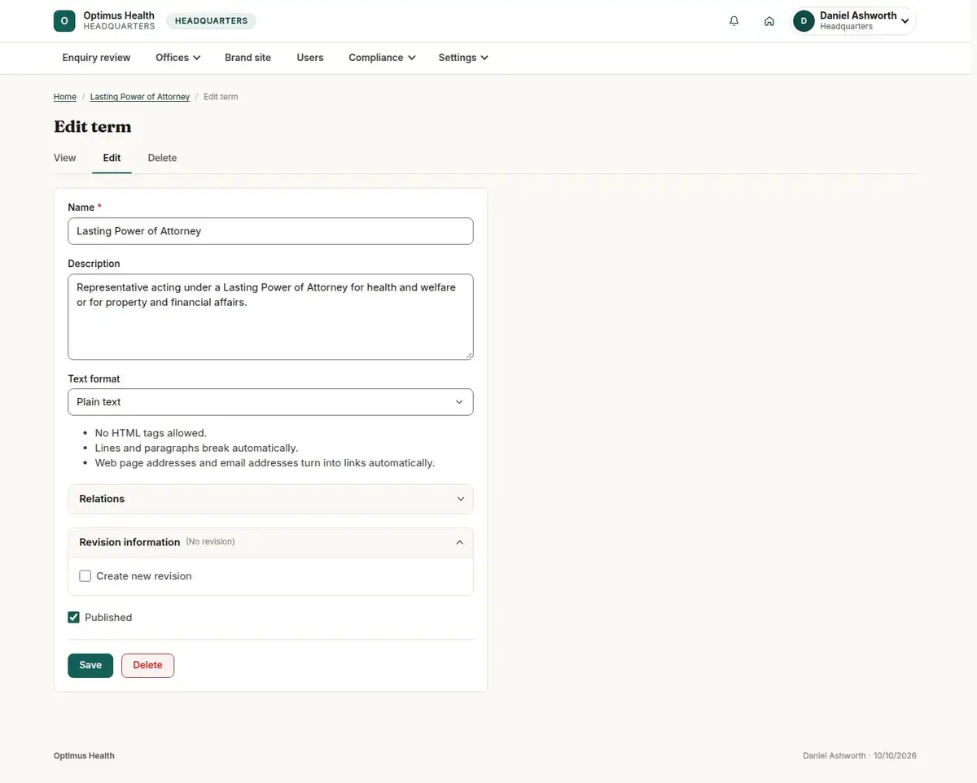977x783 pixels.
Task: Click the red Delete button
Action: pyautogui.click(x=147, y=665)
